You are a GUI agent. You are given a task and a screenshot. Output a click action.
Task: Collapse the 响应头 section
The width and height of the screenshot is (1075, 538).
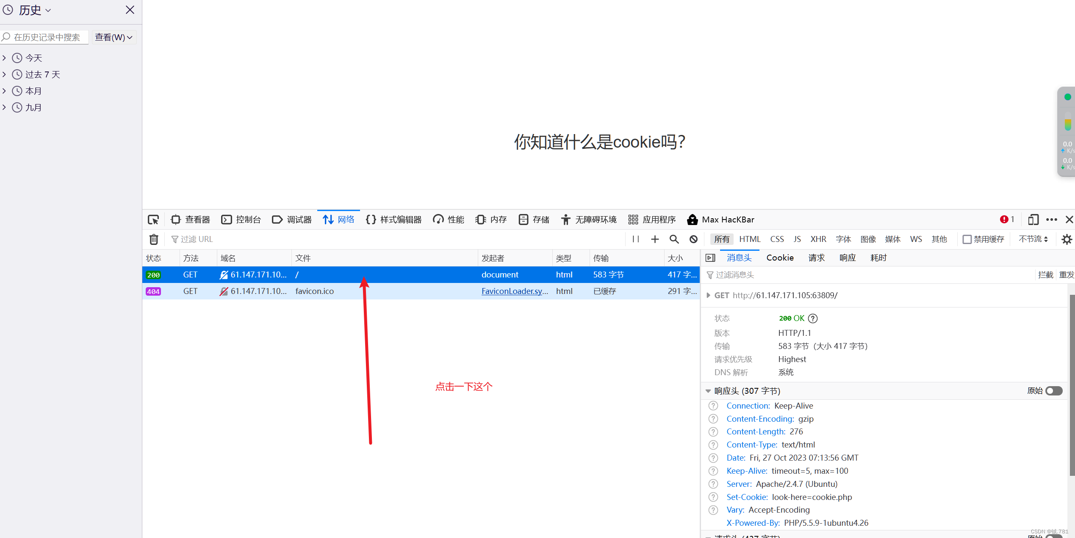point(708,391)
